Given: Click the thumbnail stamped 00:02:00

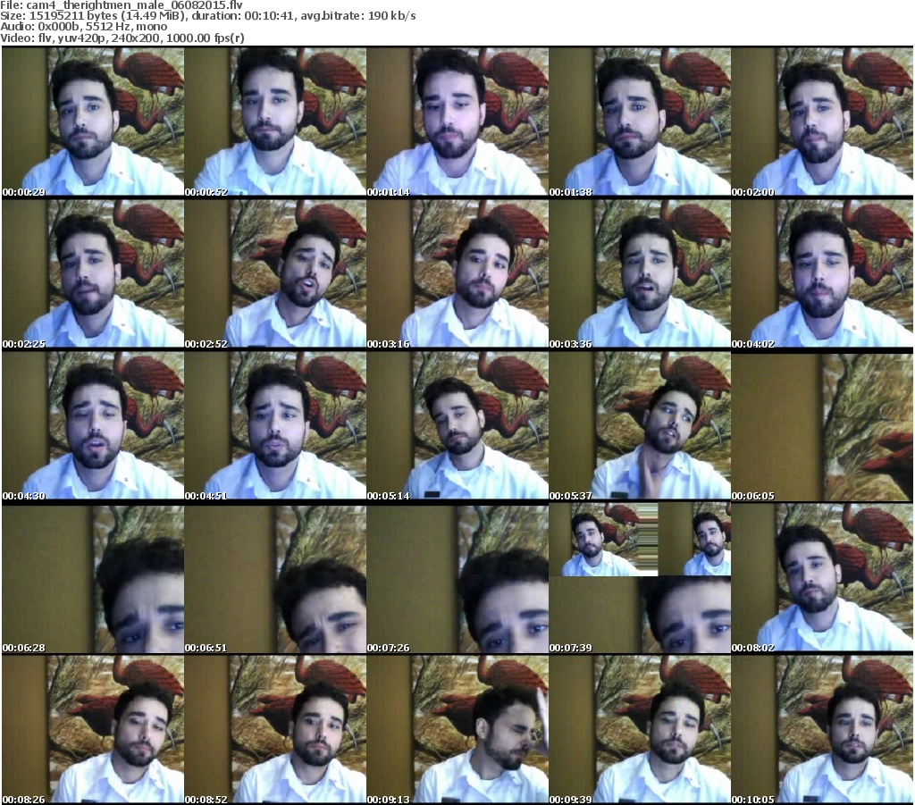Looking at the screenshot, I should click(x=822, y=122).
